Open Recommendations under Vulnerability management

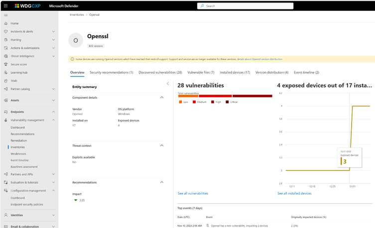pos(22,134)
